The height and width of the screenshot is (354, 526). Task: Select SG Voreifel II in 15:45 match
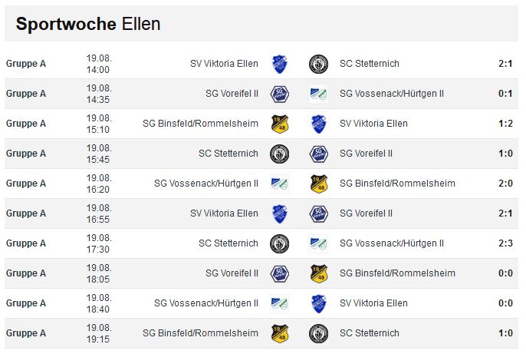tap(366, 154)
